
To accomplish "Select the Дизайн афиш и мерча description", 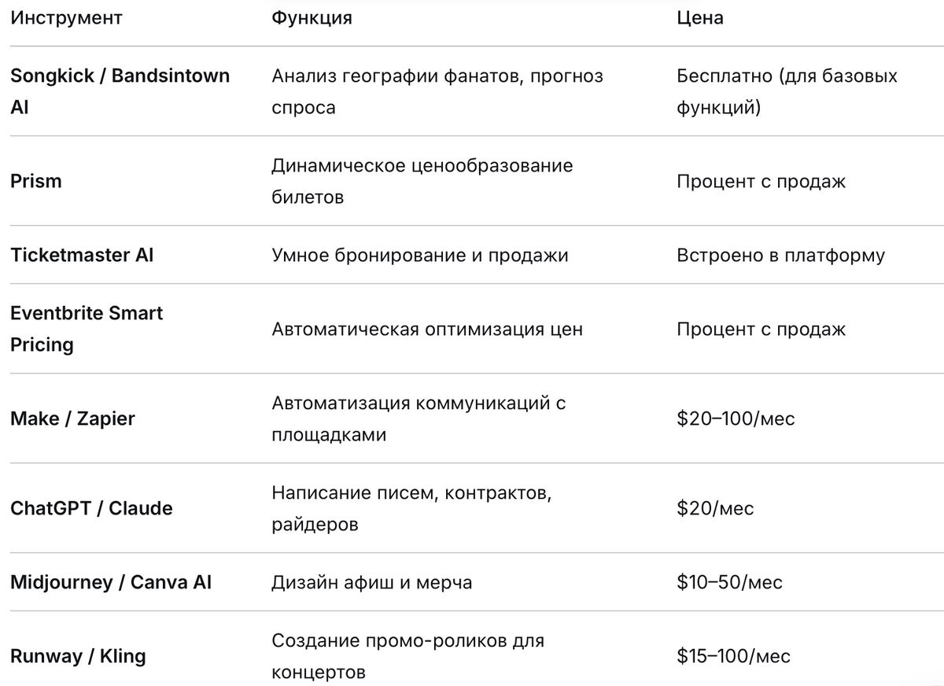I will (372, 582).
